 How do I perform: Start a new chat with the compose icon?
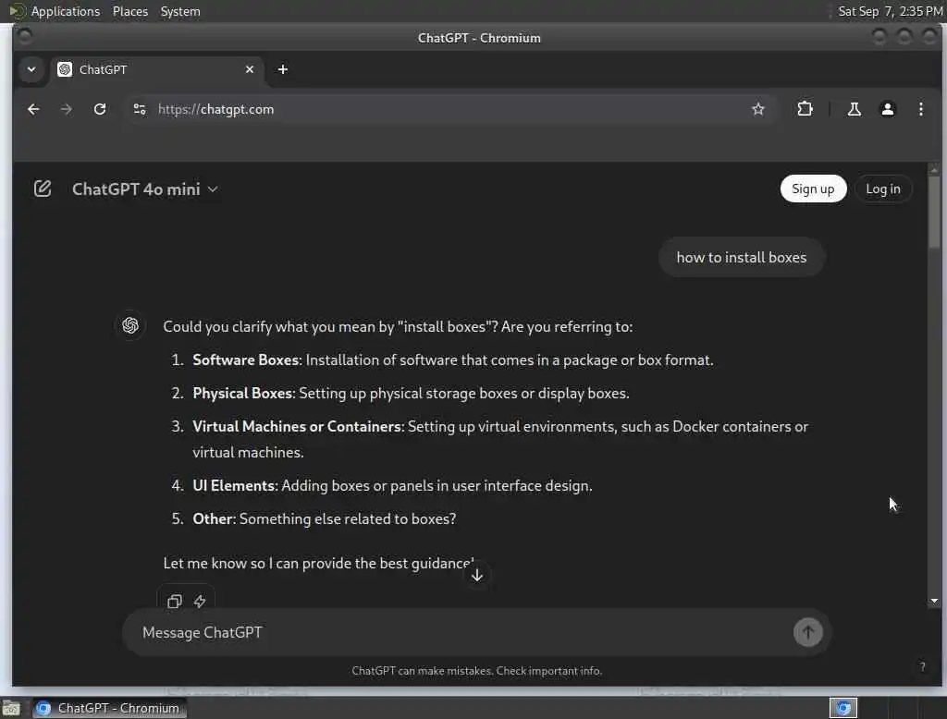point(43,189)
